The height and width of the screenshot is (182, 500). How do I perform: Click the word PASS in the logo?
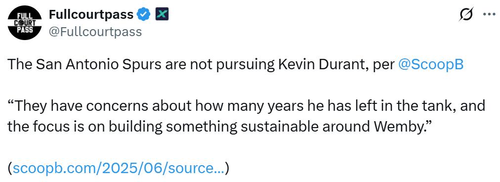coord(25,30)
